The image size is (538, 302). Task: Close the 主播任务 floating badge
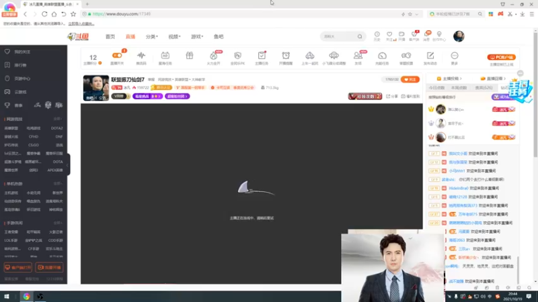520,73
